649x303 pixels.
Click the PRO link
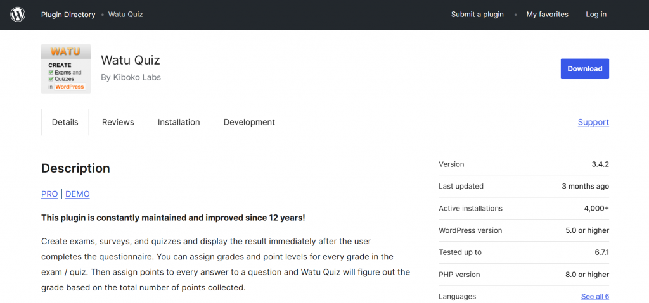(49, 194)
